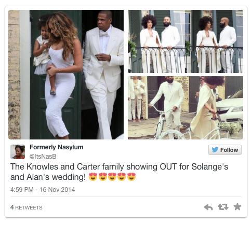Open Formerly Nasylum display name

pyautogui.click(x=57, y=147)
